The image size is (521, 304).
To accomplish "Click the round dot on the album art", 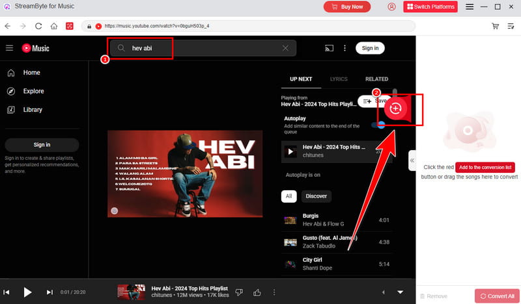I will pos(115,211).
